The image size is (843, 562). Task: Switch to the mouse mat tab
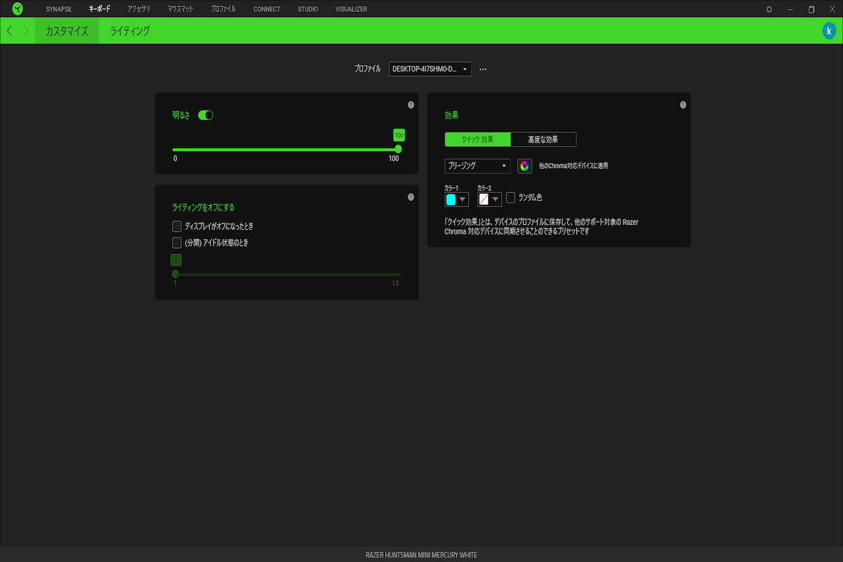(x=181, y=9)
